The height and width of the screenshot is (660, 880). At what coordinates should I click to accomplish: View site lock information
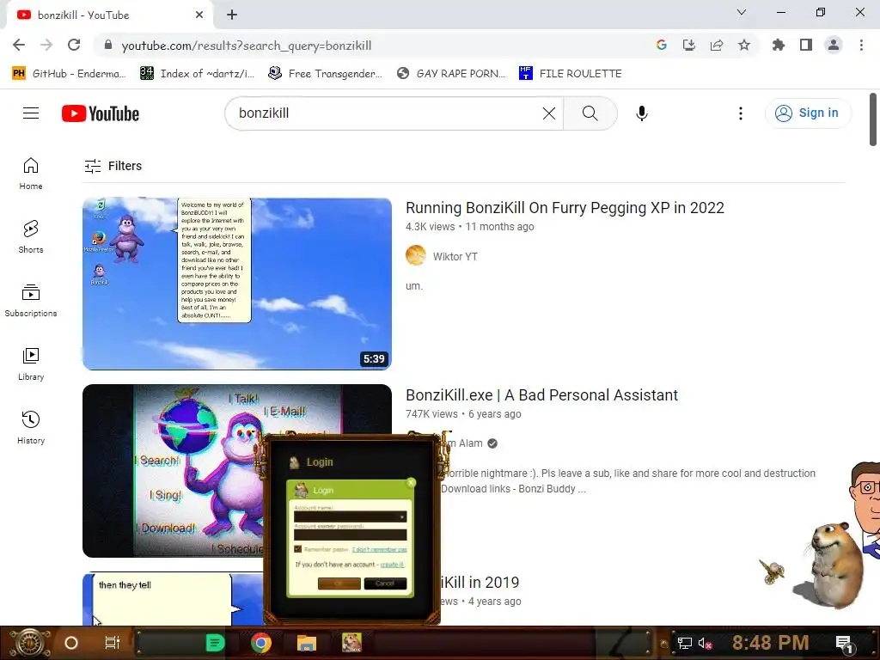[x=108, y=45]
